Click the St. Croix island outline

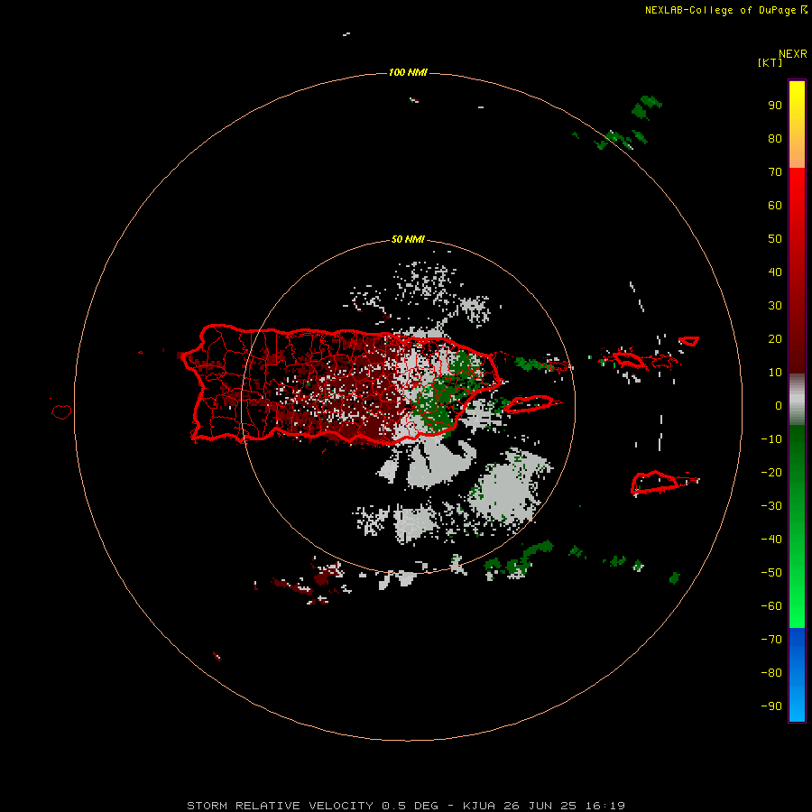pos(655,482)
